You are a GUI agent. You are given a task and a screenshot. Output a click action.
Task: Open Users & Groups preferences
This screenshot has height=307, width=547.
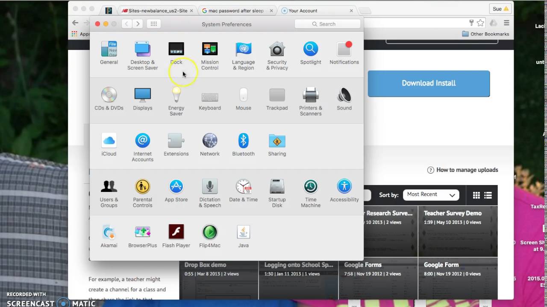click(x=109, y=193)
